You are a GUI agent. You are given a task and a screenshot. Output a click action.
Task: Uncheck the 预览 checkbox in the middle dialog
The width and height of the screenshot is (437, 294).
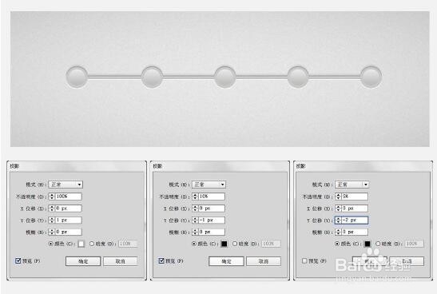tap(161, 260)
